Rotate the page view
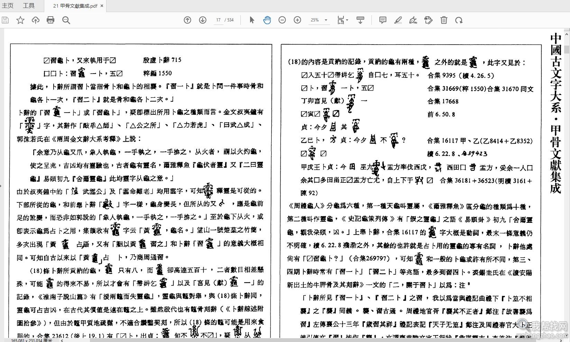 click(459, 20)
